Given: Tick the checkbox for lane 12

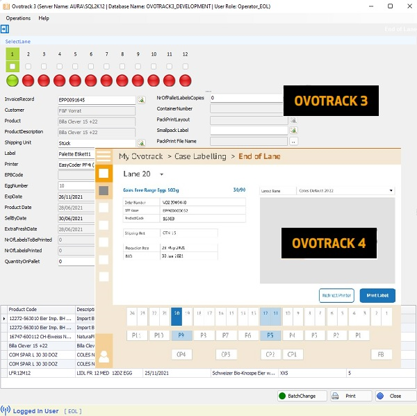Looking at the screenshot, I should 185,67.
